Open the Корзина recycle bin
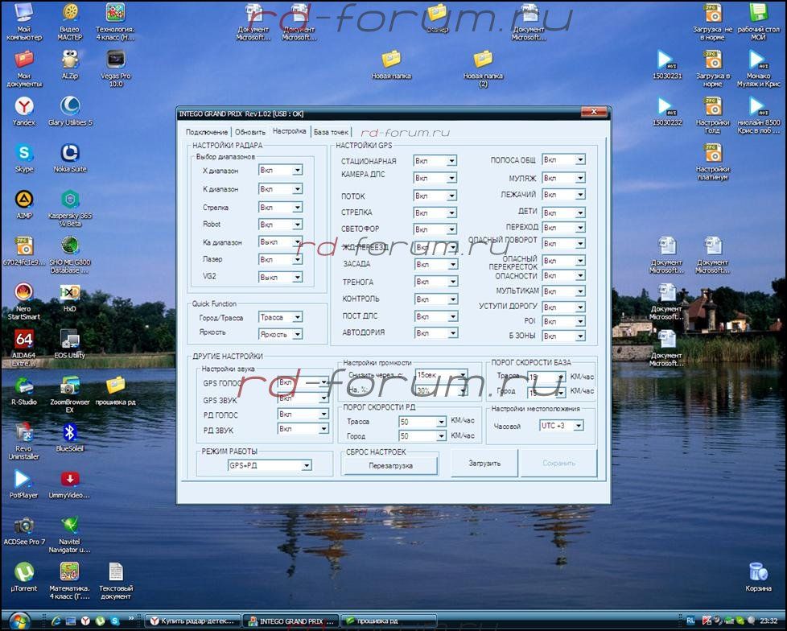Viewport: 787px width, 631px height. tap(758, 572)
